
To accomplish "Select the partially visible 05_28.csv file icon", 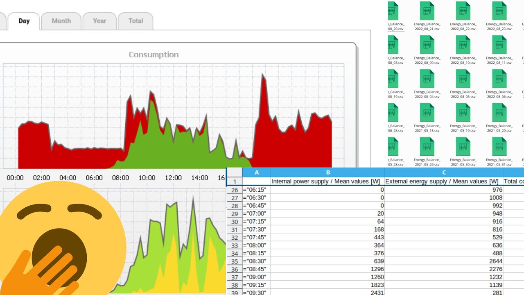I will (393, 147).
